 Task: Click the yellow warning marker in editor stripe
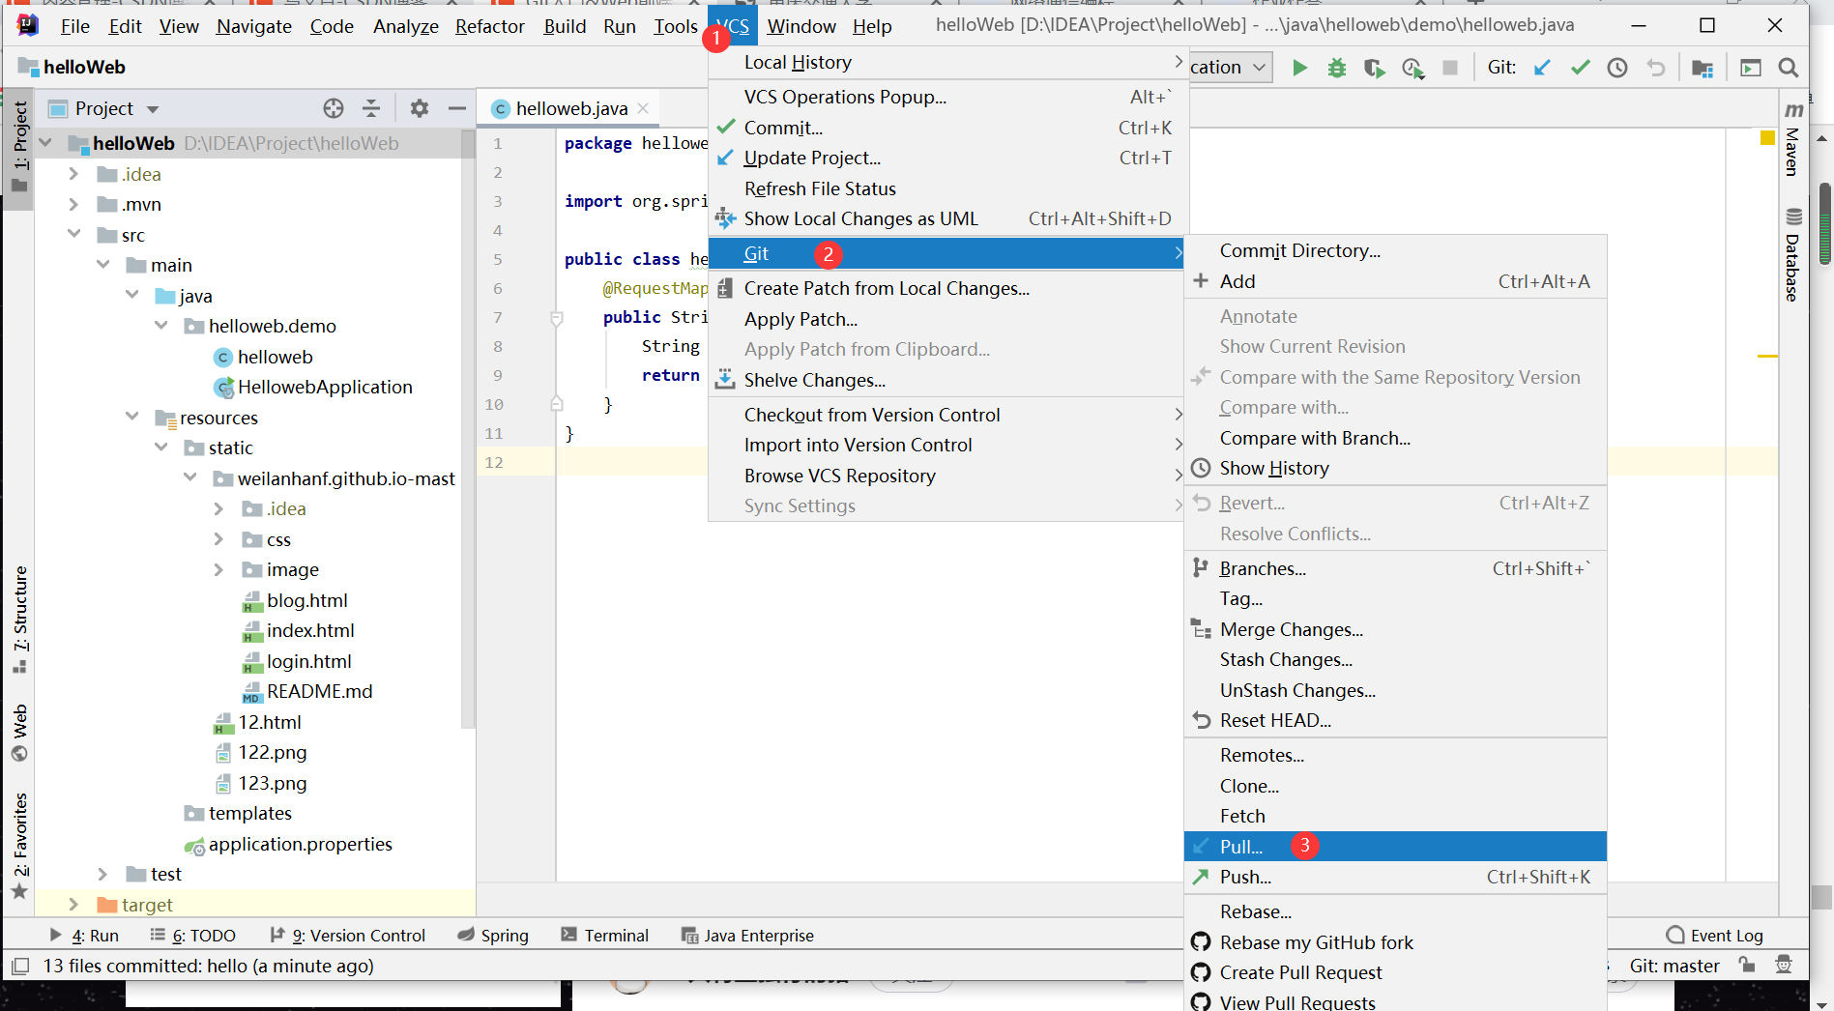(x=1767, y=137)
